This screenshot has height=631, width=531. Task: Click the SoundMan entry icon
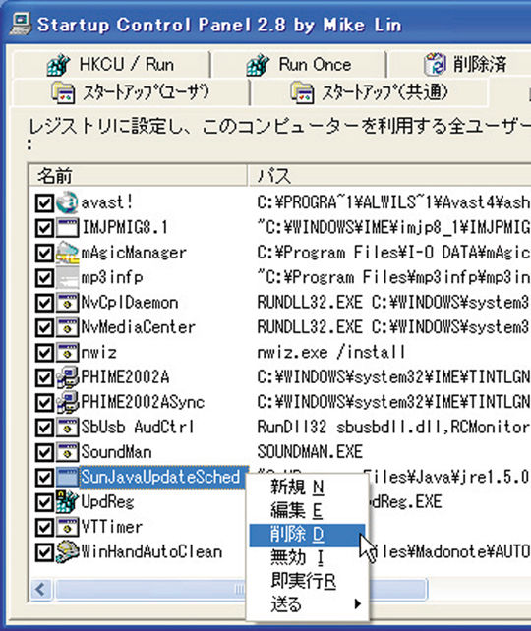coord(67,452)
